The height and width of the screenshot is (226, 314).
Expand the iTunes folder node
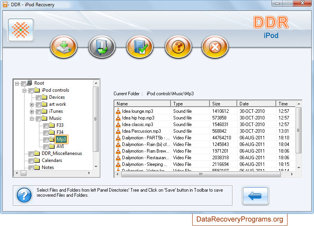pyautogui.click(x=32, y=112)
